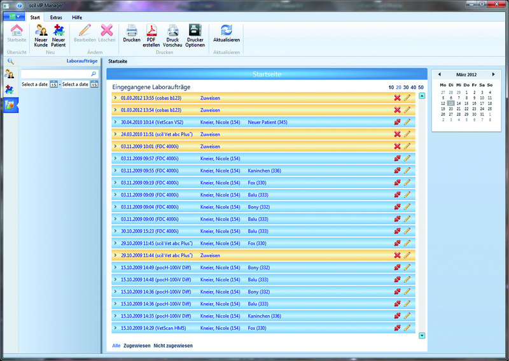Click Zuweisen on the 24.03.2010 order
The image size is (509, 361).
coord(210,134)
